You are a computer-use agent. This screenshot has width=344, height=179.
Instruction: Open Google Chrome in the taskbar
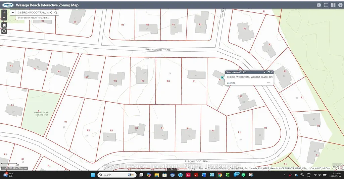[219, 175]
